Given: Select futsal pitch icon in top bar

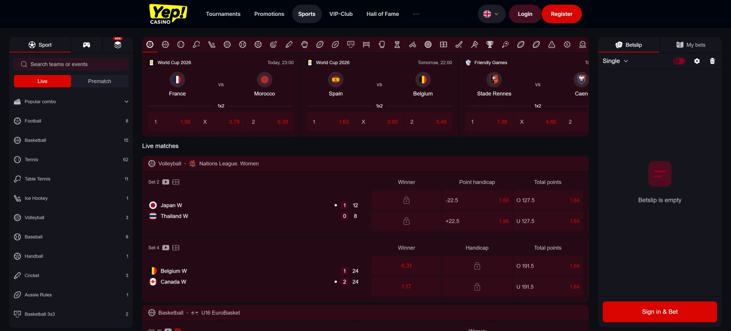Looking at the screenshot, I should click(x=444, y=44).
